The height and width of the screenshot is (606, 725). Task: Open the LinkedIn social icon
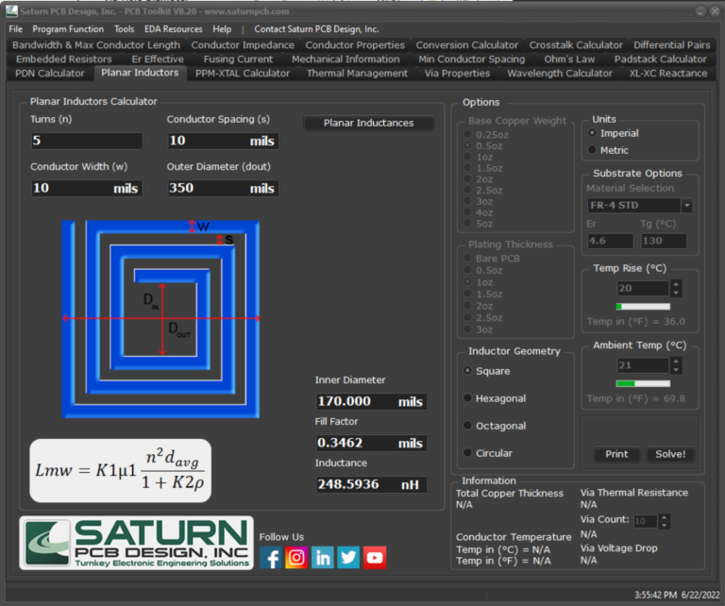point(323,558)
